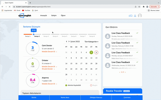Click the Geri Bildirim heading
161x100 pixels.
(112, 27)
